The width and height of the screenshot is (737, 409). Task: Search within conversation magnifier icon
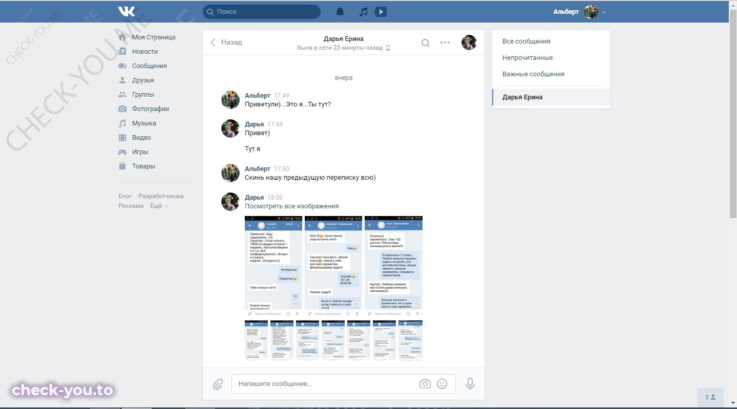(425, 43)
